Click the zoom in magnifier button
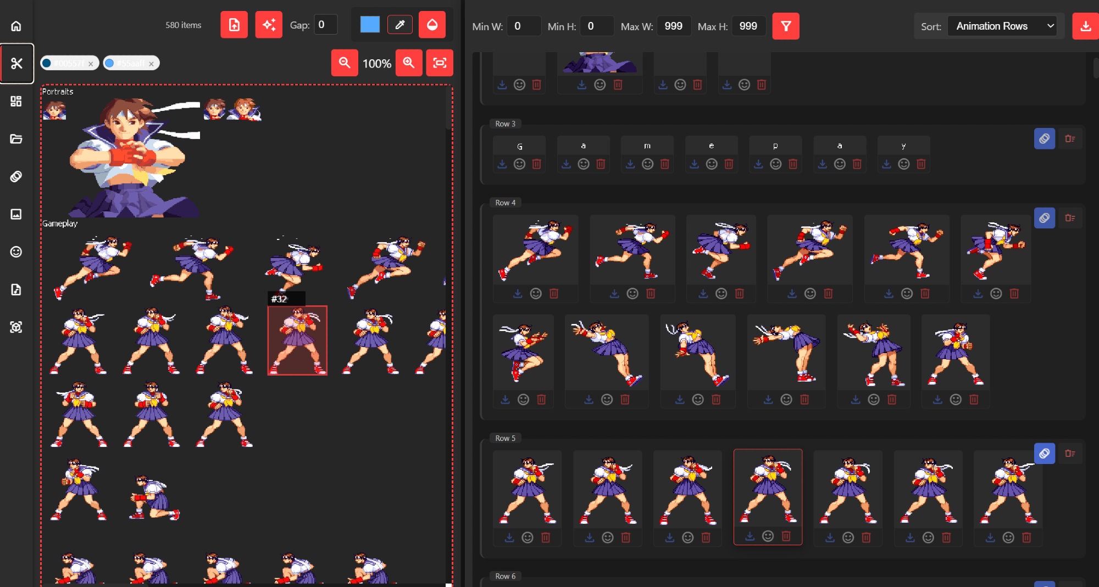This screenshot has height=587, width=1099. (x=409, y=63)
